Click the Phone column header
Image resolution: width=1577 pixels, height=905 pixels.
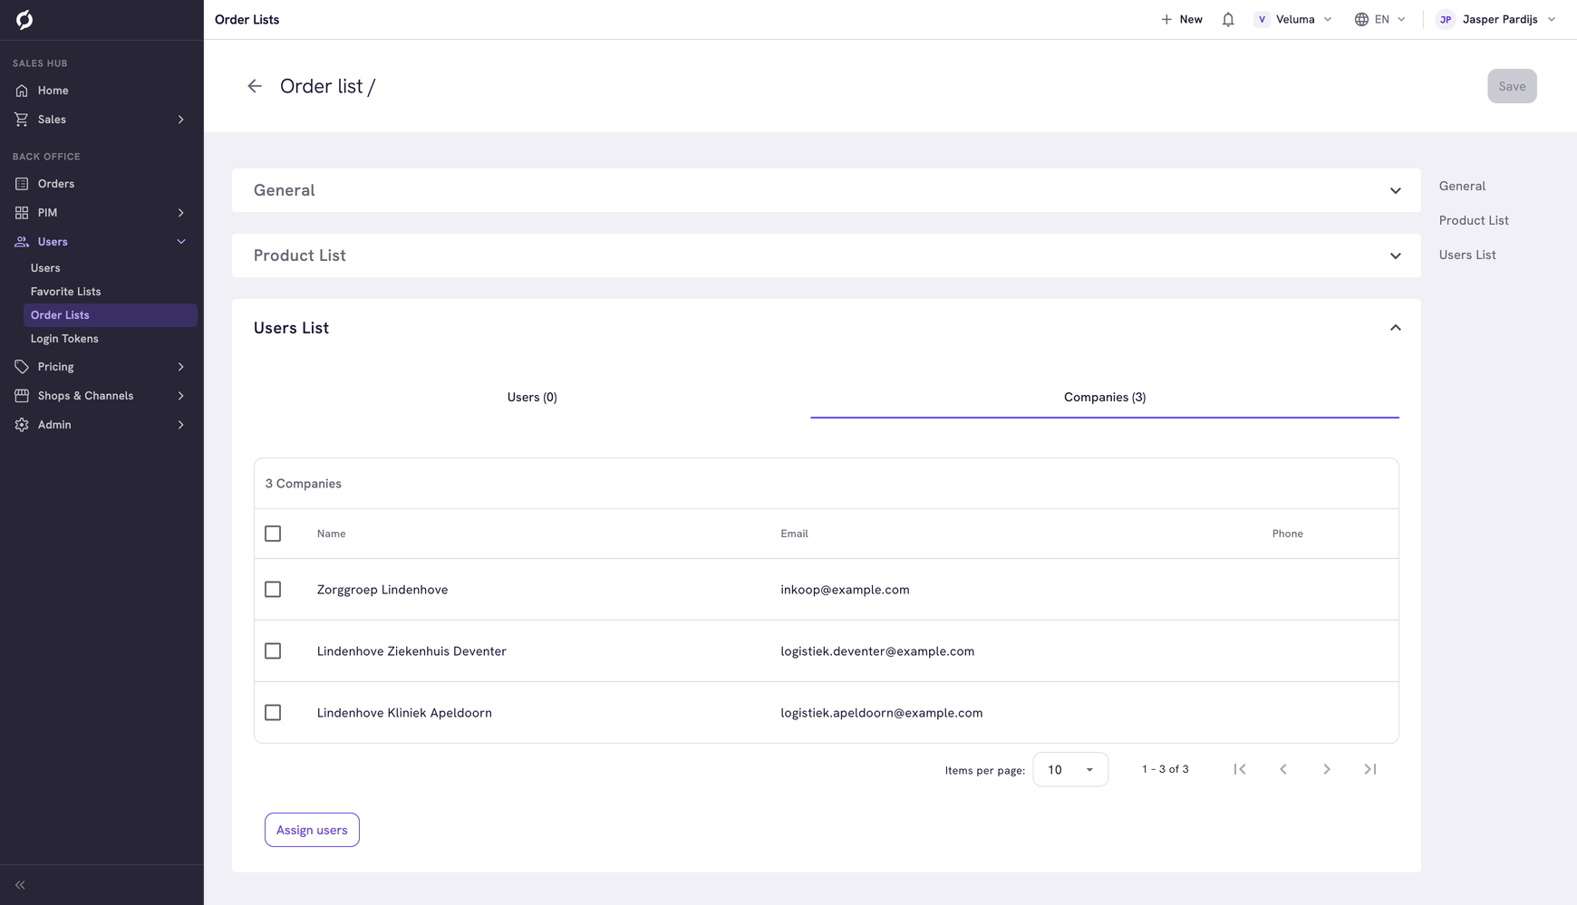1287,534
